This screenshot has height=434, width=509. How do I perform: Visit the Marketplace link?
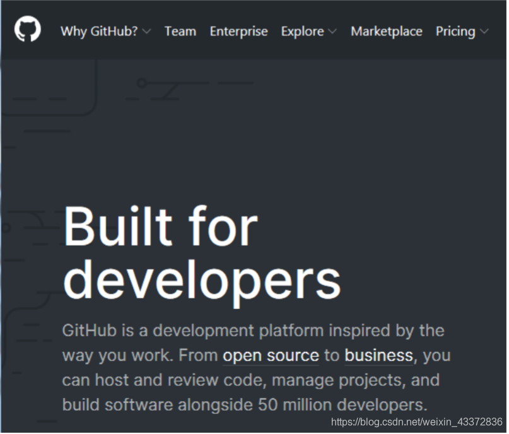pos(386,32)
